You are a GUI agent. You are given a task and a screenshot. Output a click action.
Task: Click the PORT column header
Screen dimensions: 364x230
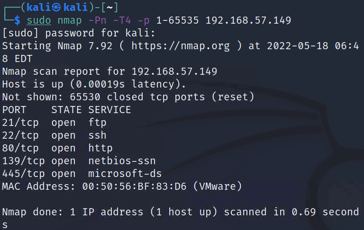[x=14, y=110]
